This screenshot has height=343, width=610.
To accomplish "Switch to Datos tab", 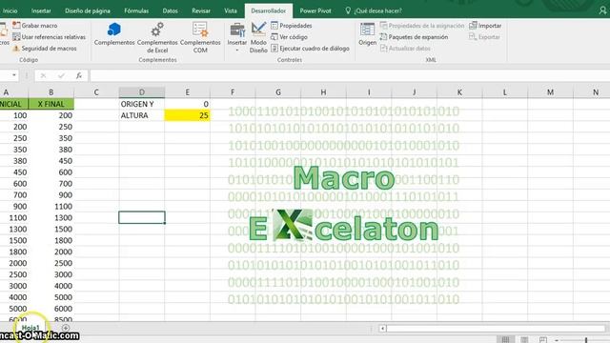I will point(170,10).
